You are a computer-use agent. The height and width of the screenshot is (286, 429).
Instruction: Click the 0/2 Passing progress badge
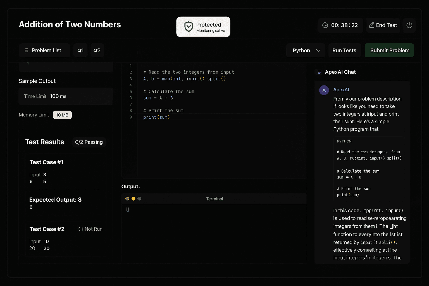89,142
